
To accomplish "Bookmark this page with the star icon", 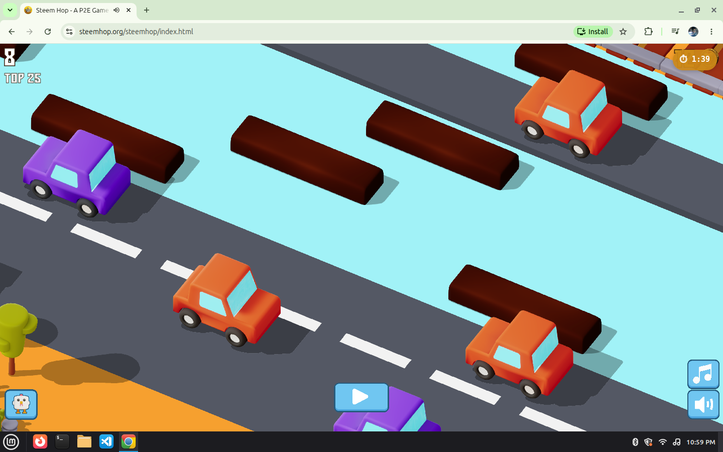I will [x=623, y=32].
